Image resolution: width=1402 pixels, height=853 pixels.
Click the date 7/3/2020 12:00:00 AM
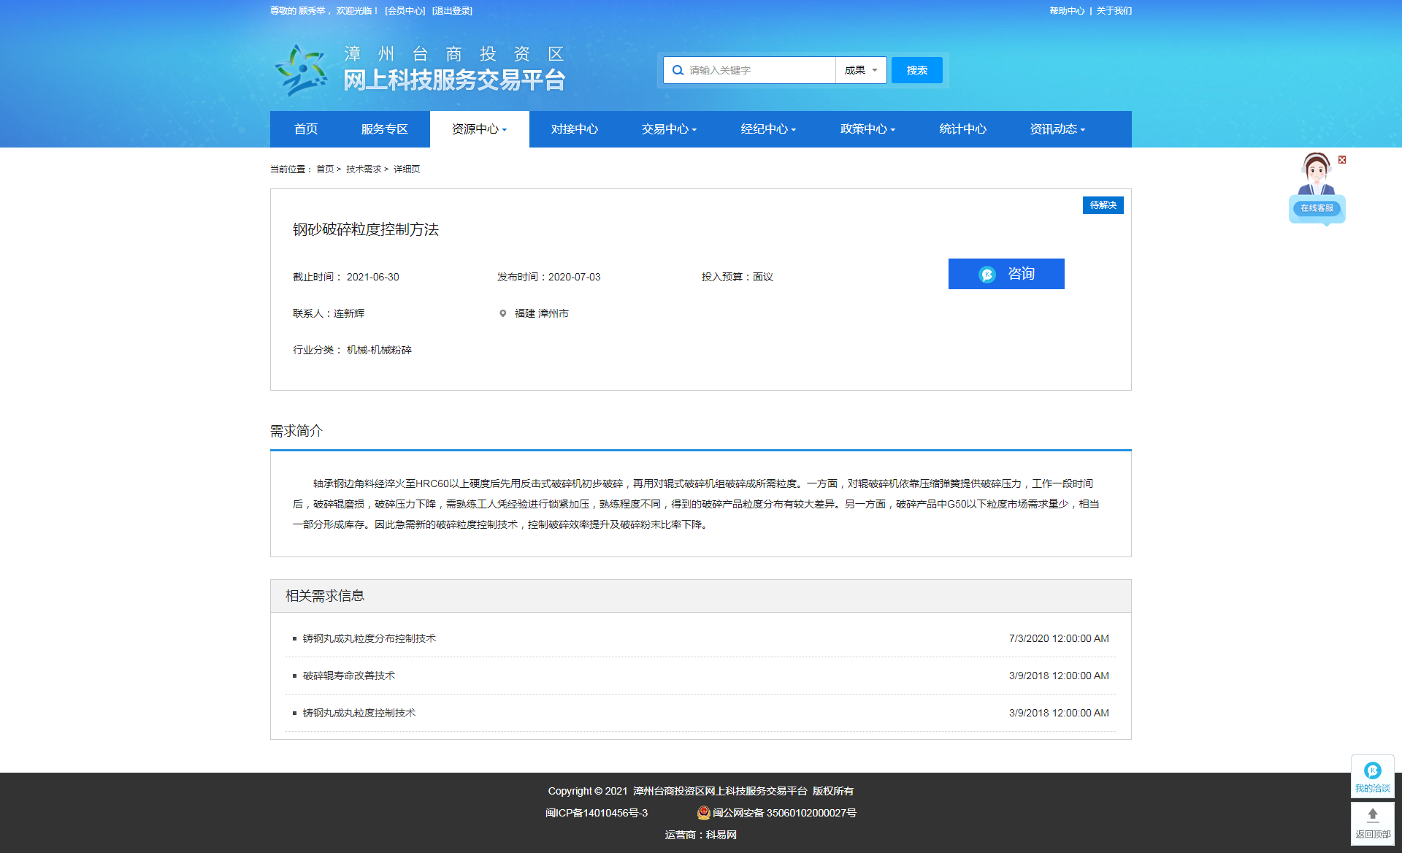(1059, 638)
